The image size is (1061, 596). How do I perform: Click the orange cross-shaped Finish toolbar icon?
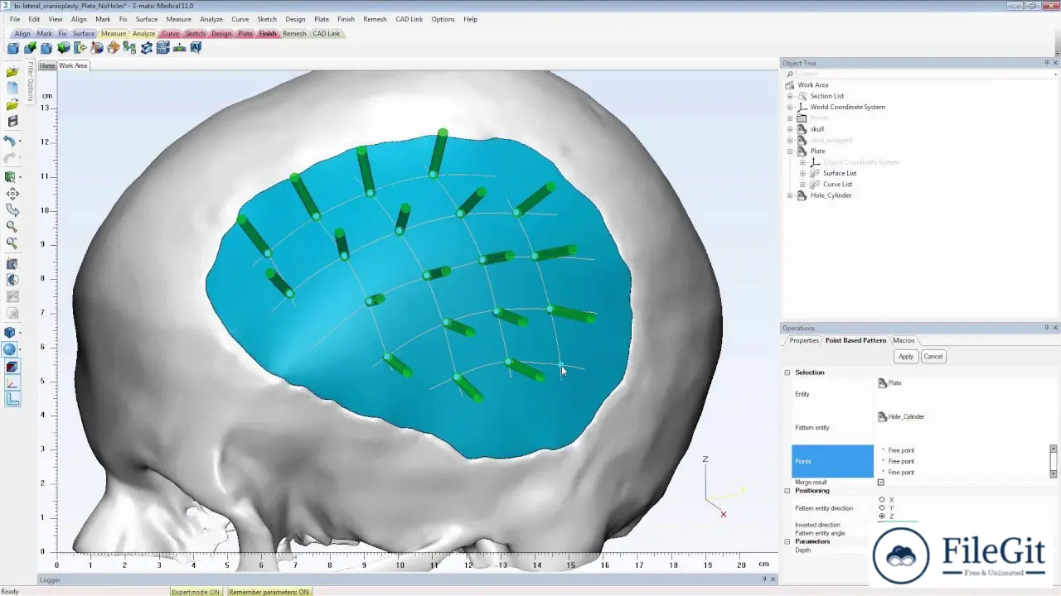coord(113,48)
